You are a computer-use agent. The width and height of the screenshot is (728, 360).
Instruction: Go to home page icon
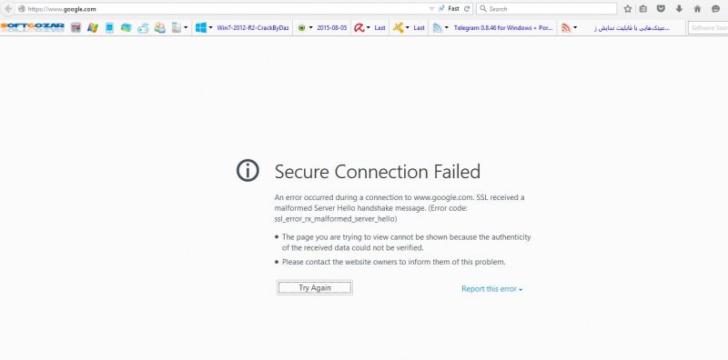tap(697, 9)
